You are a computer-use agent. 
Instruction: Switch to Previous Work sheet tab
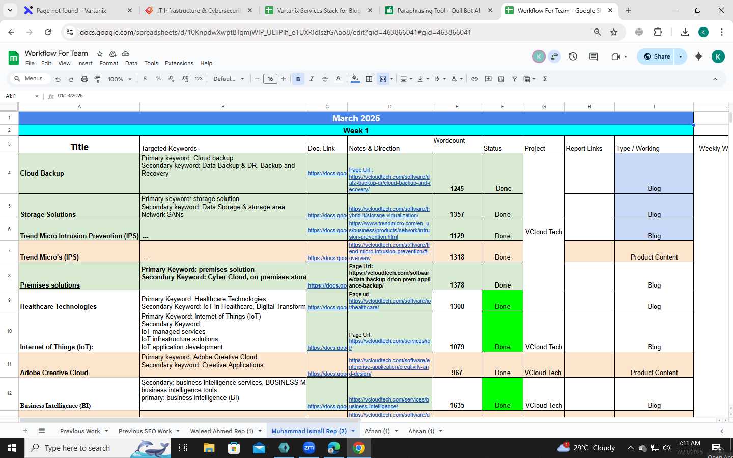[x=80, y=431]
